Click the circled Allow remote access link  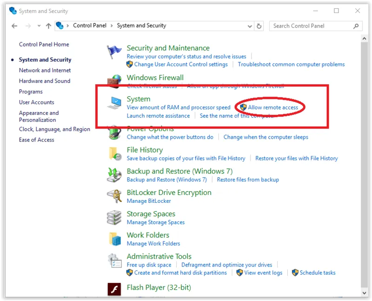273,107
